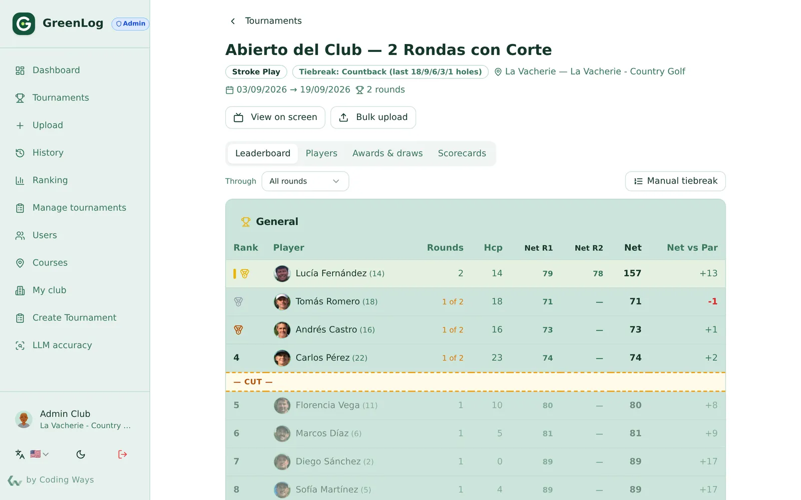
Task: Click the by Coding Ways link
Action: coord(51,480)
